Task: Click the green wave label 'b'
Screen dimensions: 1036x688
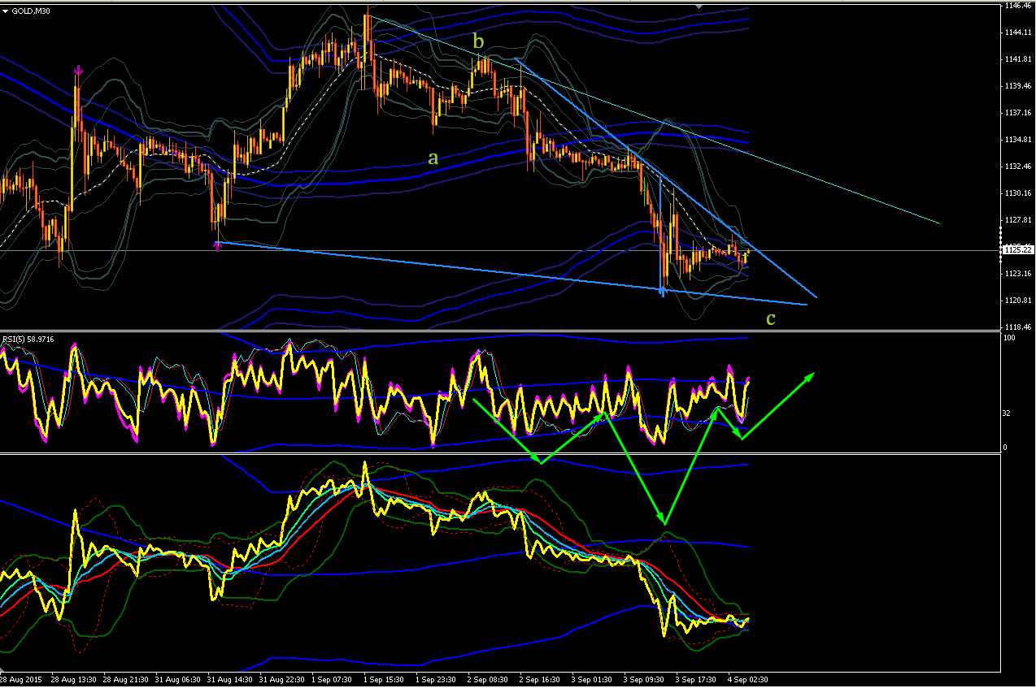Action: 479,41
